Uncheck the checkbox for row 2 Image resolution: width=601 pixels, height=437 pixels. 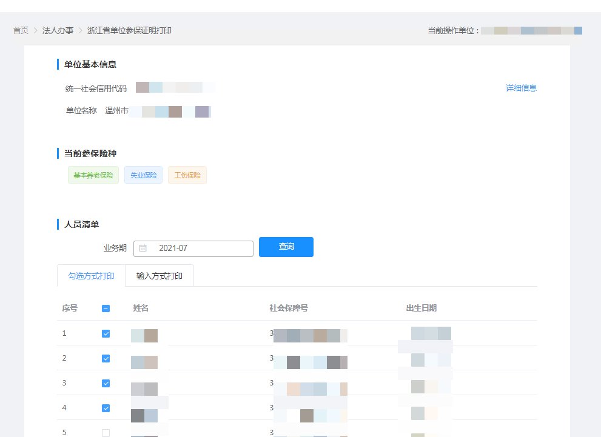[x=106, y=358]
